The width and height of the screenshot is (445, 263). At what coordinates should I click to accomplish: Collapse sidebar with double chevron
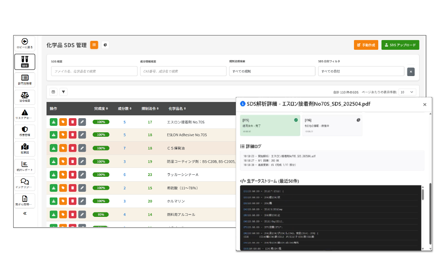click(x=25, y=213)
